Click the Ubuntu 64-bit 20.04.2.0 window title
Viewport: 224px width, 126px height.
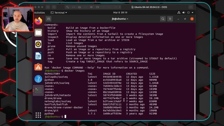tap(149, 7)
